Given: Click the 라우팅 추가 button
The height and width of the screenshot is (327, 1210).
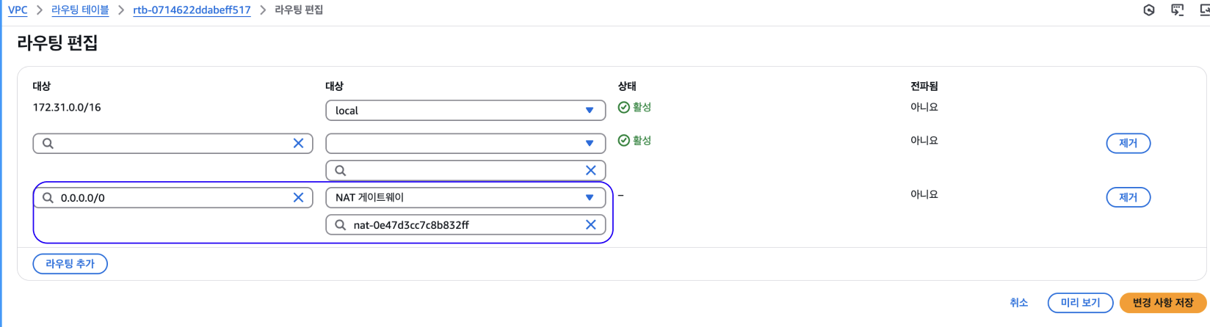Looking at the screenshot, I should click(x=70, y=264).
